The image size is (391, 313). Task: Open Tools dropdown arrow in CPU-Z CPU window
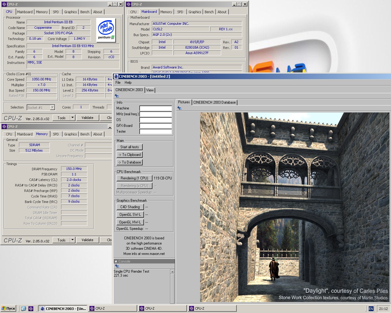coord(72,118)
